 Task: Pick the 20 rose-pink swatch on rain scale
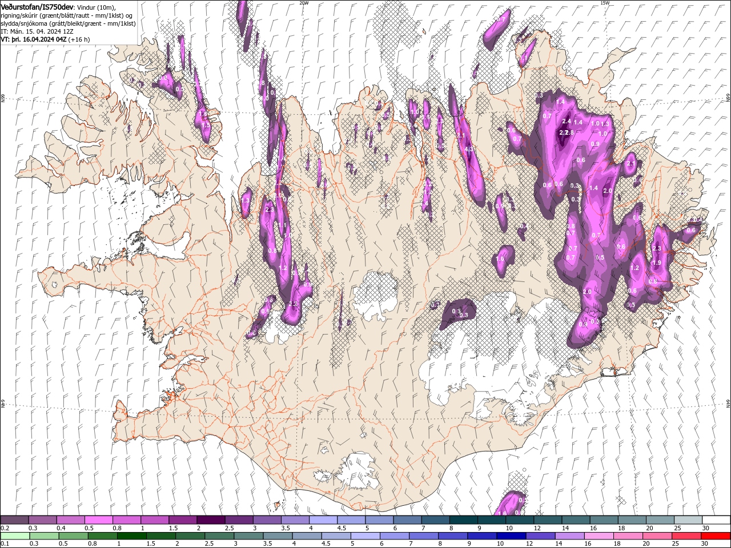pos(657,536)
